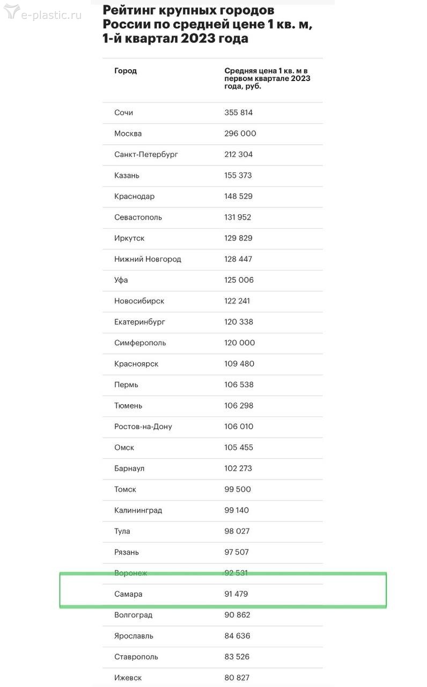Screen dimensions: 427x687
Task: Click the e-plastic.ru watermark logo icon
Action: click(11, 11)
